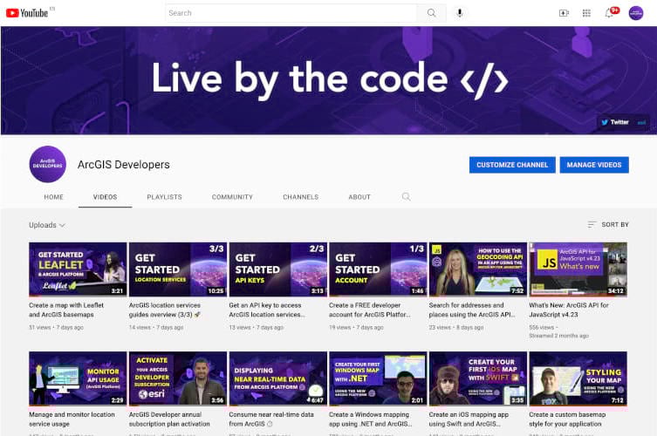Switch to the Channels tab
This screenshot has height=436, width=657.
pos(300,197)
